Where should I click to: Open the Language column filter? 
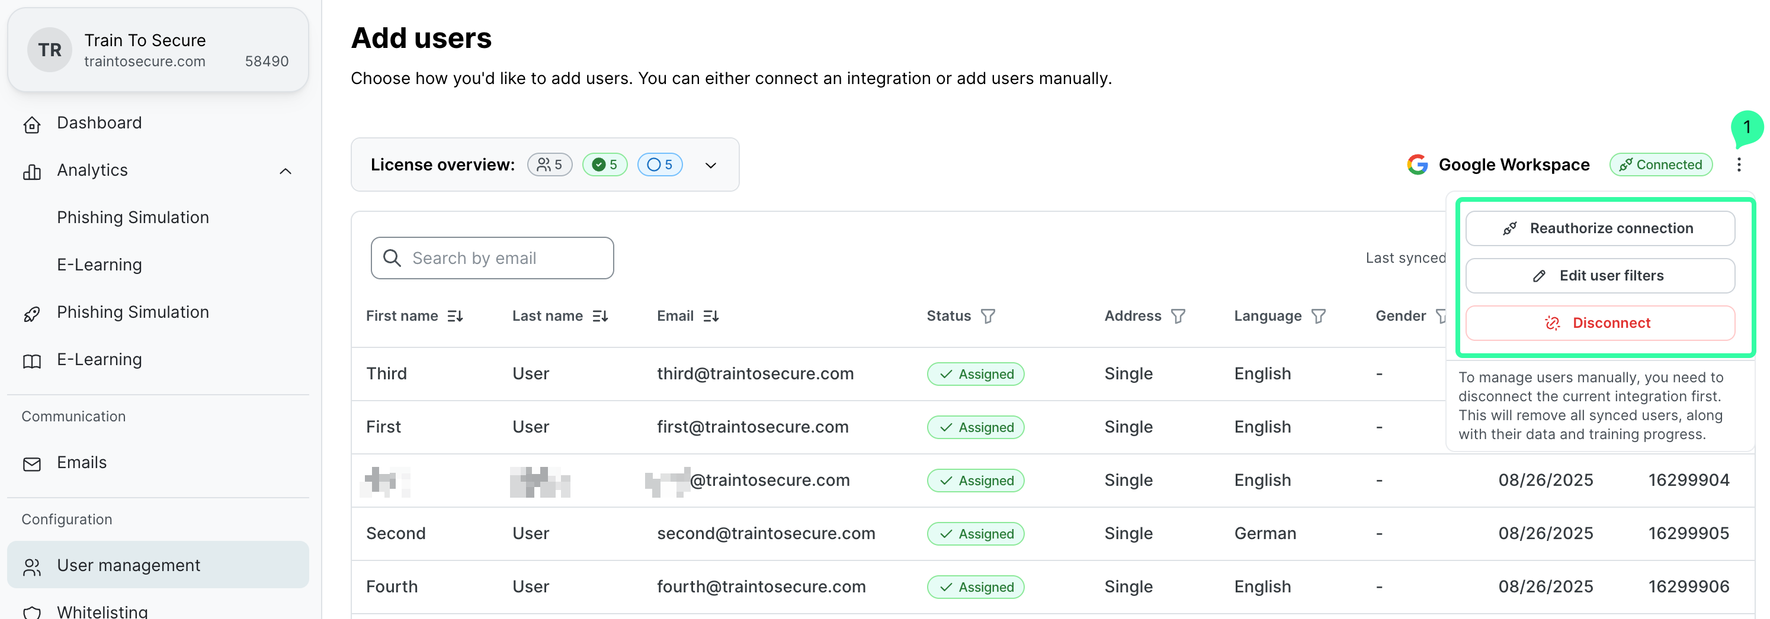1318,317
